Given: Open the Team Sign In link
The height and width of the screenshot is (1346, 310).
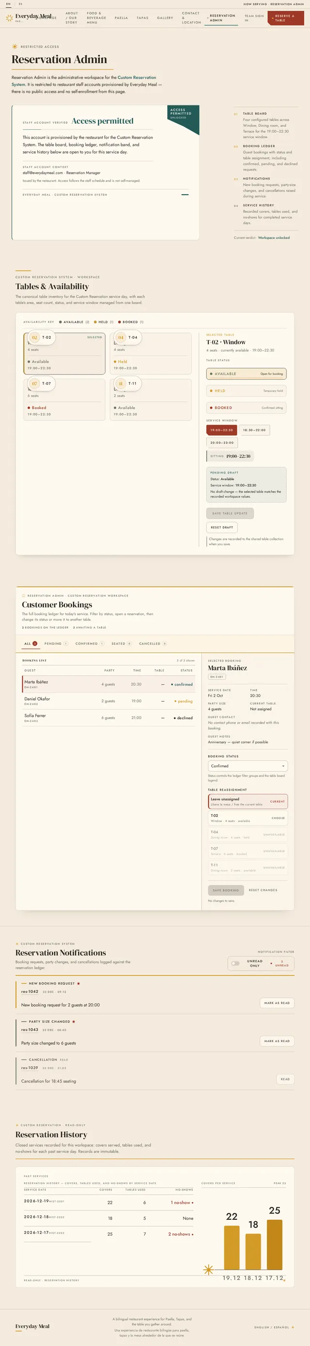Looking at the screenshot, I should (x=254, y=18).
